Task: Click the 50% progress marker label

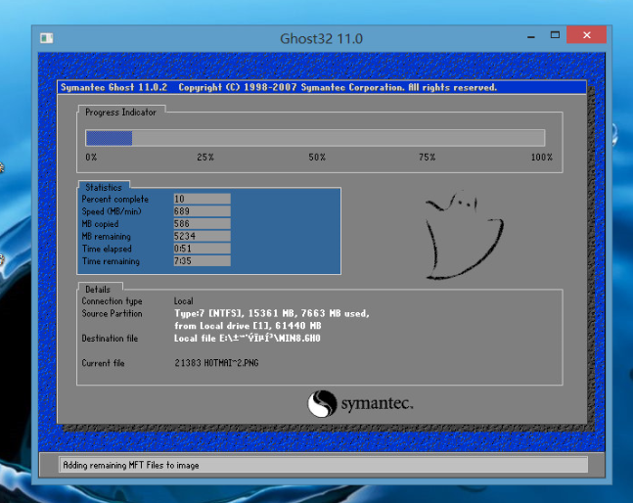Action: [317, 158]
